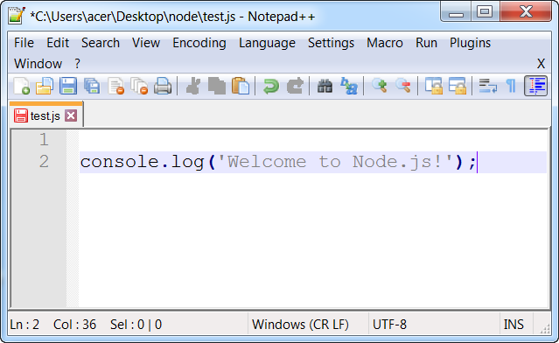The height and width of the screenshot is (343, 559).
Task: Click INS mode in status bar
Action: 514,325
